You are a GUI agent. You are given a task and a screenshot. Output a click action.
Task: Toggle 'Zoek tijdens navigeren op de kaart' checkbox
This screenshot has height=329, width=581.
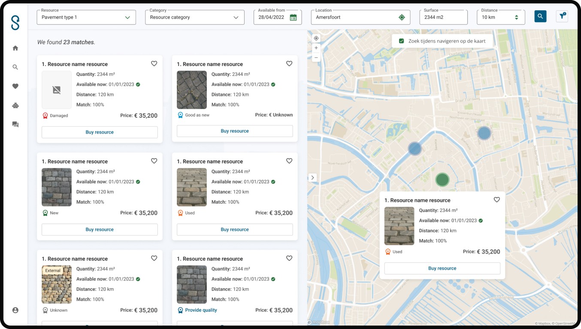point(401,41)
